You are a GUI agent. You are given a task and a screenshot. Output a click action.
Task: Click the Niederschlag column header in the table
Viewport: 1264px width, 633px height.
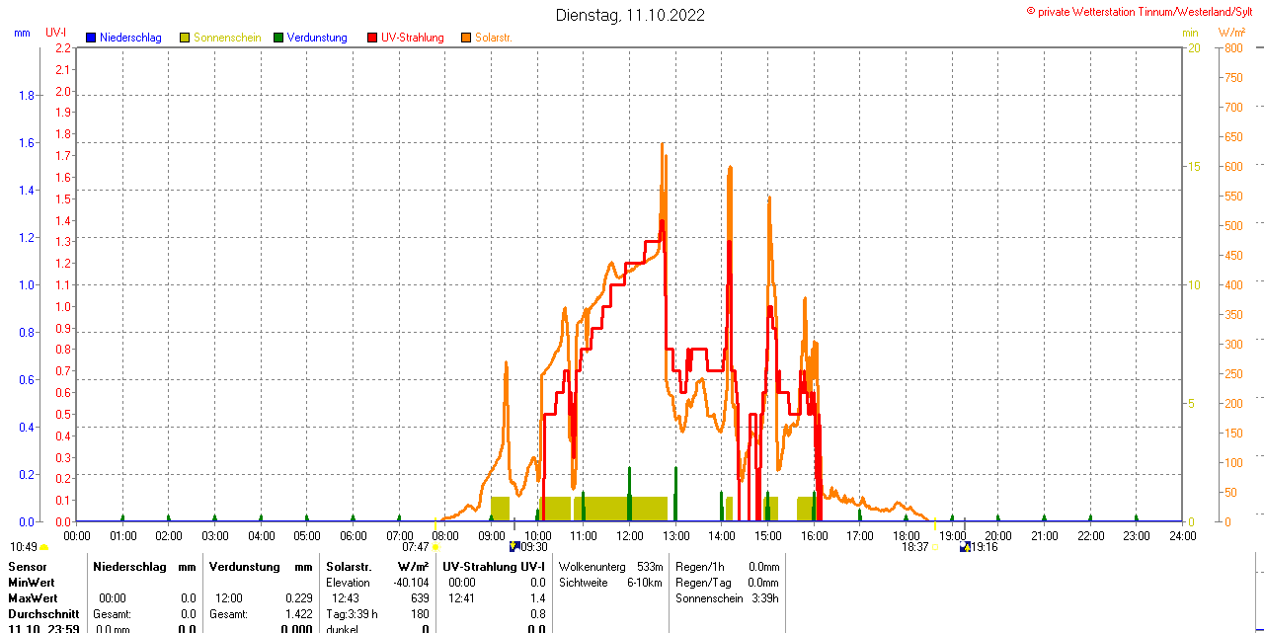pos(128,566)
